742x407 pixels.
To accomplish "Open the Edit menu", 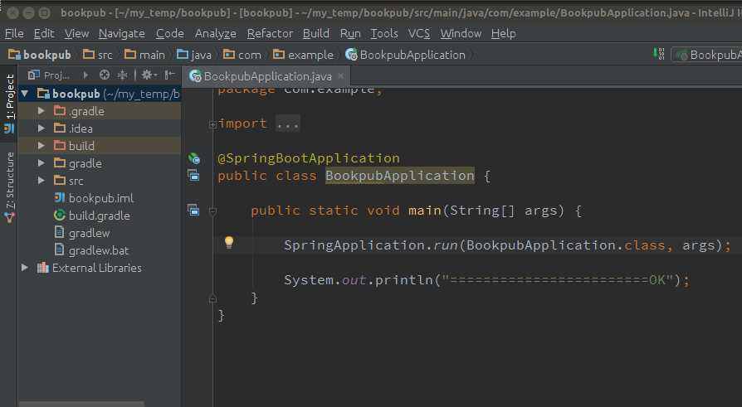I will click(44, 33).
